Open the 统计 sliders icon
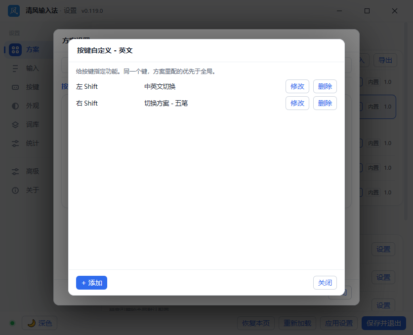 [15, 144]
